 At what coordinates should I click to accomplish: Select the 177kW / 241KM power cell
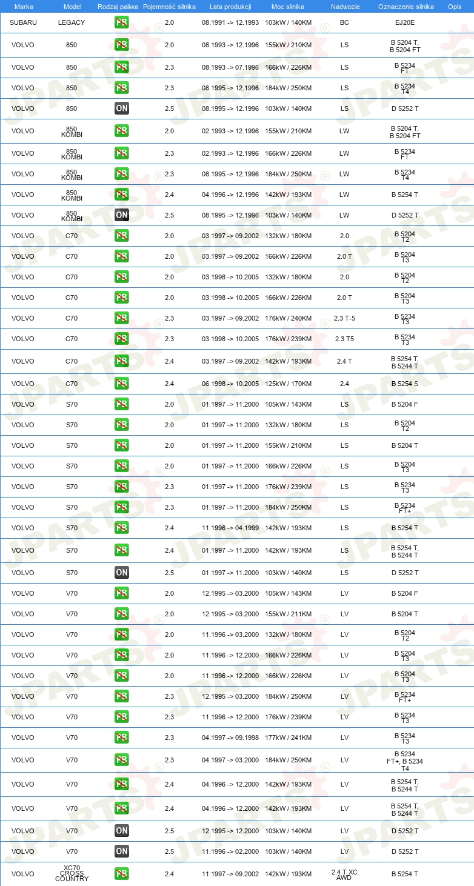click(289, 738)
